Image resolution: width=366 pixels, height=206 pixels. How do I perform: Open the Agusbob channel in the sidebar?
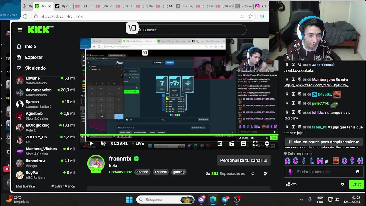pyautogui.click(x=45, y=116)
